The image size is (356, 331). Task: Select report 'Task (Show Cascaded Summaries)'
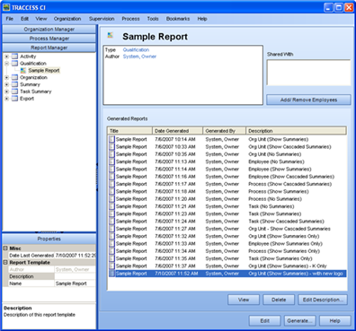pyautogui.click(x=227, y=222)
